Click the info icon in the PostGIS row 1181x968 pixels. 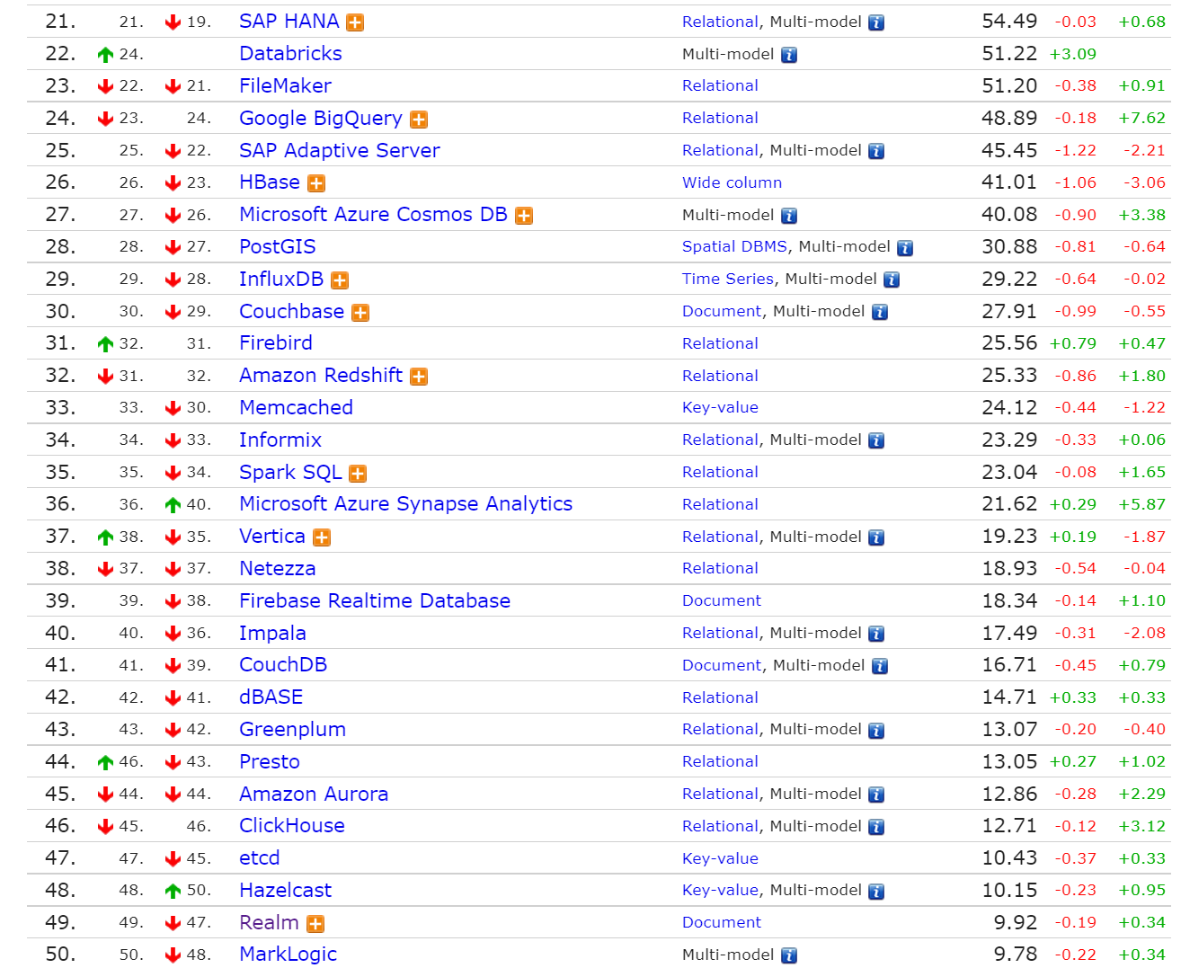click(905, 248)
